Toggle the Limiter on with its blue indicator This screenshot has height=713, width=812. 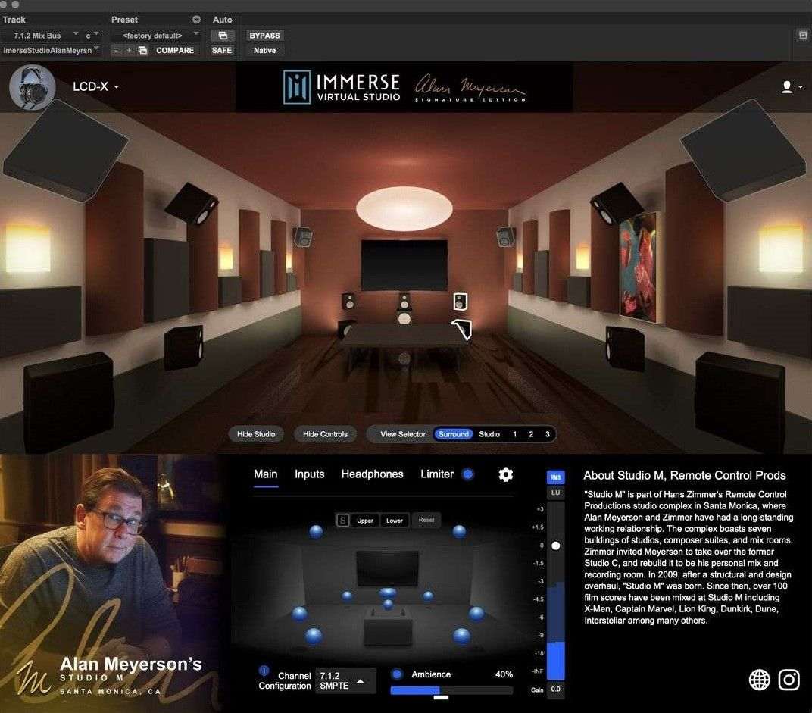coord(467,474)
